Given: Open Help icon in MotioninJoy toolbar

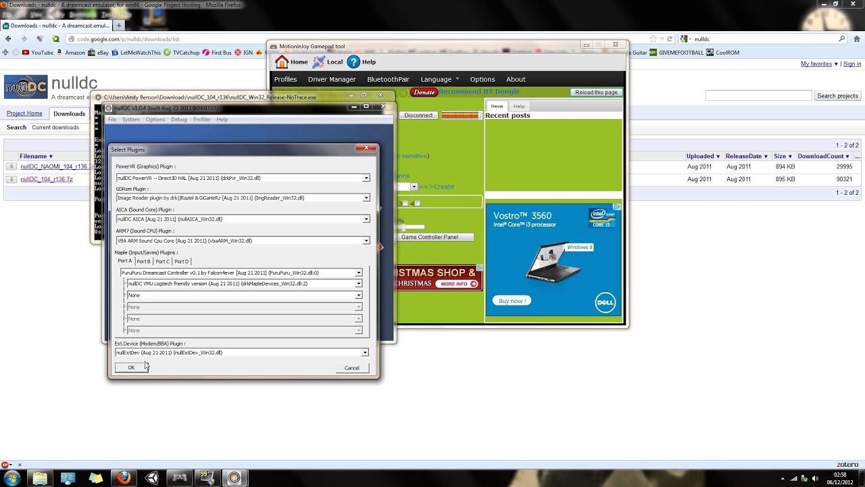Looking at the screenshot, I should pos(353,62).
